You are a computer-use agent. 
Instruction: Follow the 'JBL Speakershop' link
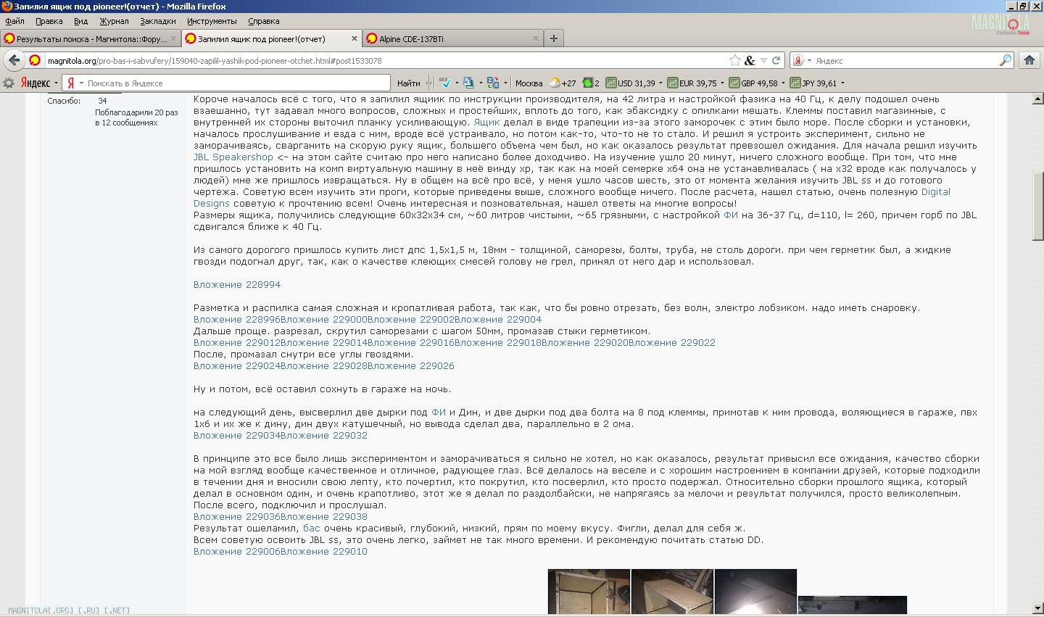tap(233, 157)
